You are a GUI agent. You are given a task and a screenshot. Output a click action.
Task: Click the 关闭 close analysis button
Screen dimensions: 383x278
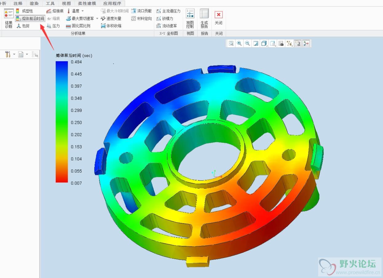[219, 18]
